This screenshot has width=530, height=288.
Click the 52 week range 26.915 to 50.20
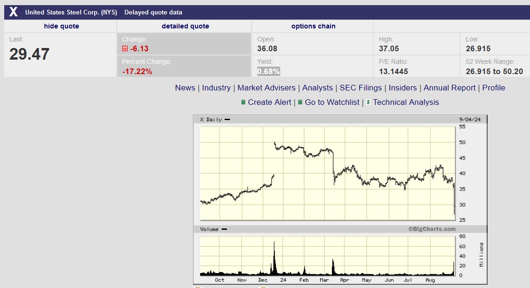point(494,71)
